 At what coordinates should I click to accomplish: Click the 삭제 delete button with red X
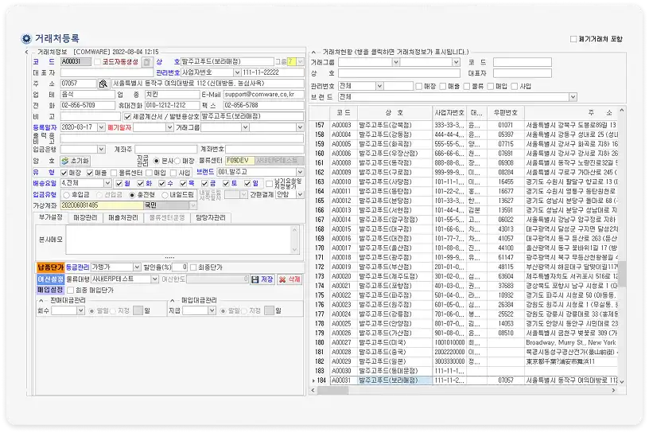coord(290,279)
